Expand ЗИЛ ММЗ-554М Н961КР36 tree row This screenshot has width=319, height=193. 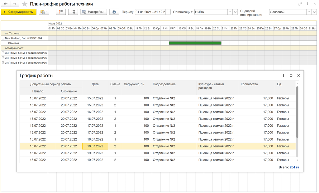pyautogui.click(x=3, y=53)
